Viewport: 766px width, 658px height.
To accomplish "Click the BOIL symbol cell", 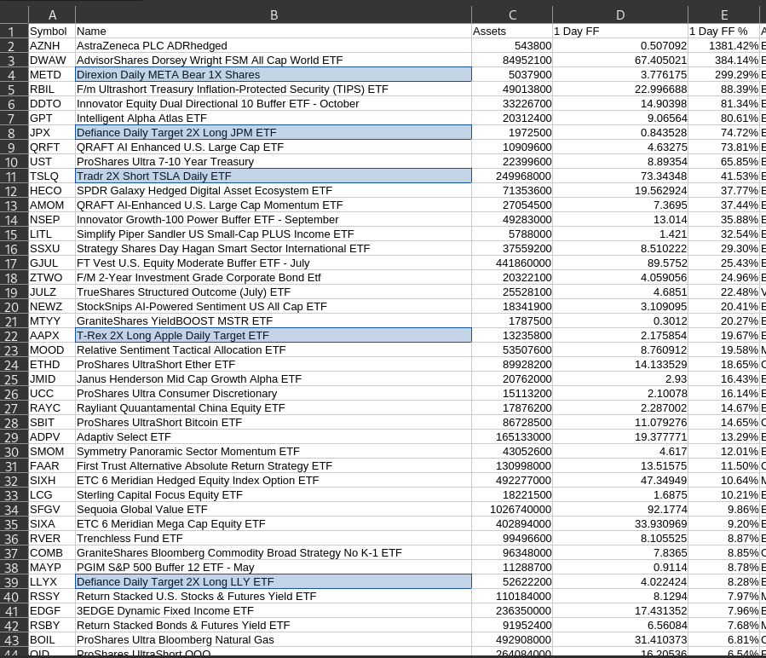I will 52,640.
